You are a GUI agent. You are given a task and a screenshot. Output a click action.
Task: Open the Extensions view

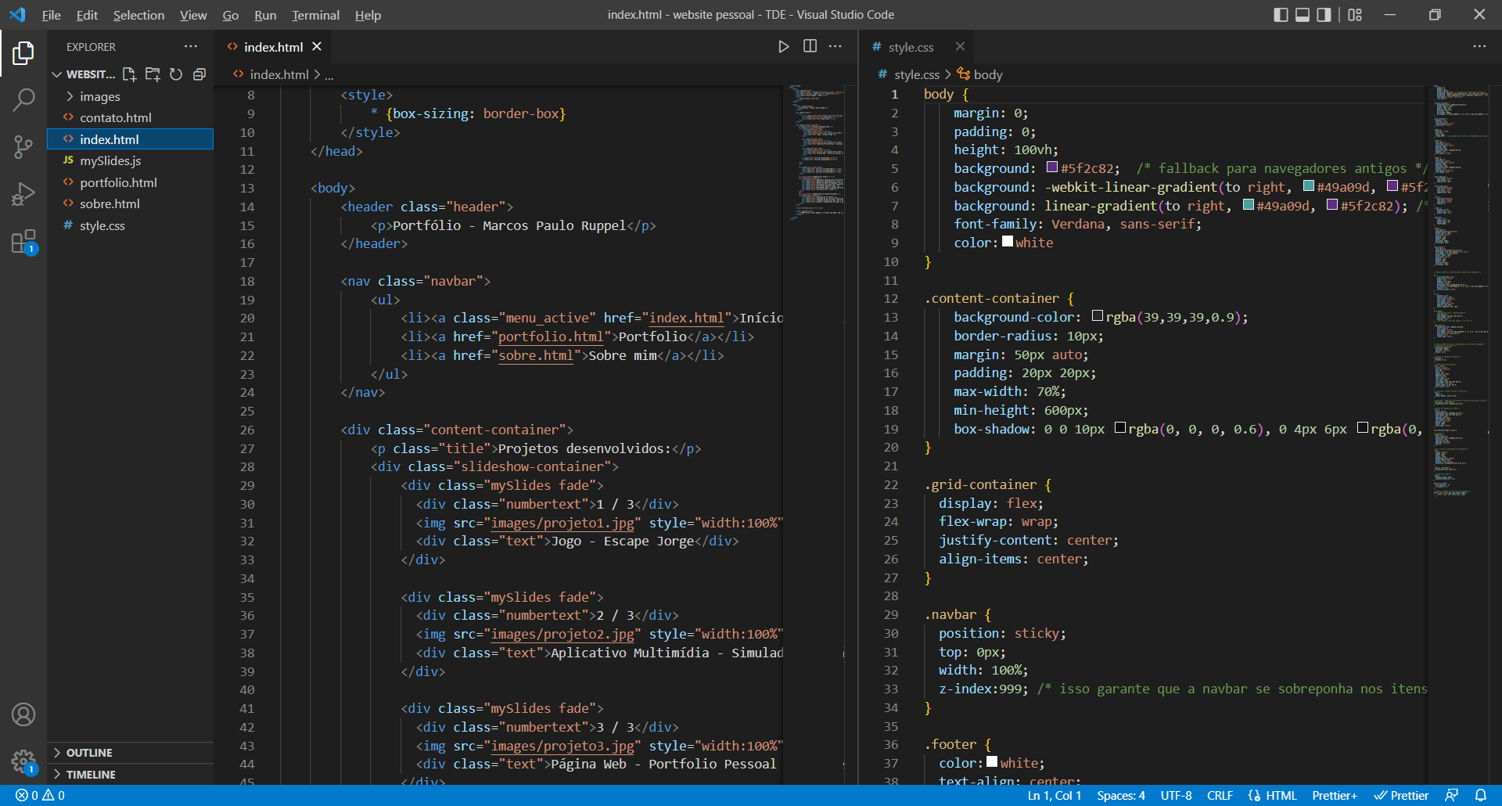[x=23, y=242]
